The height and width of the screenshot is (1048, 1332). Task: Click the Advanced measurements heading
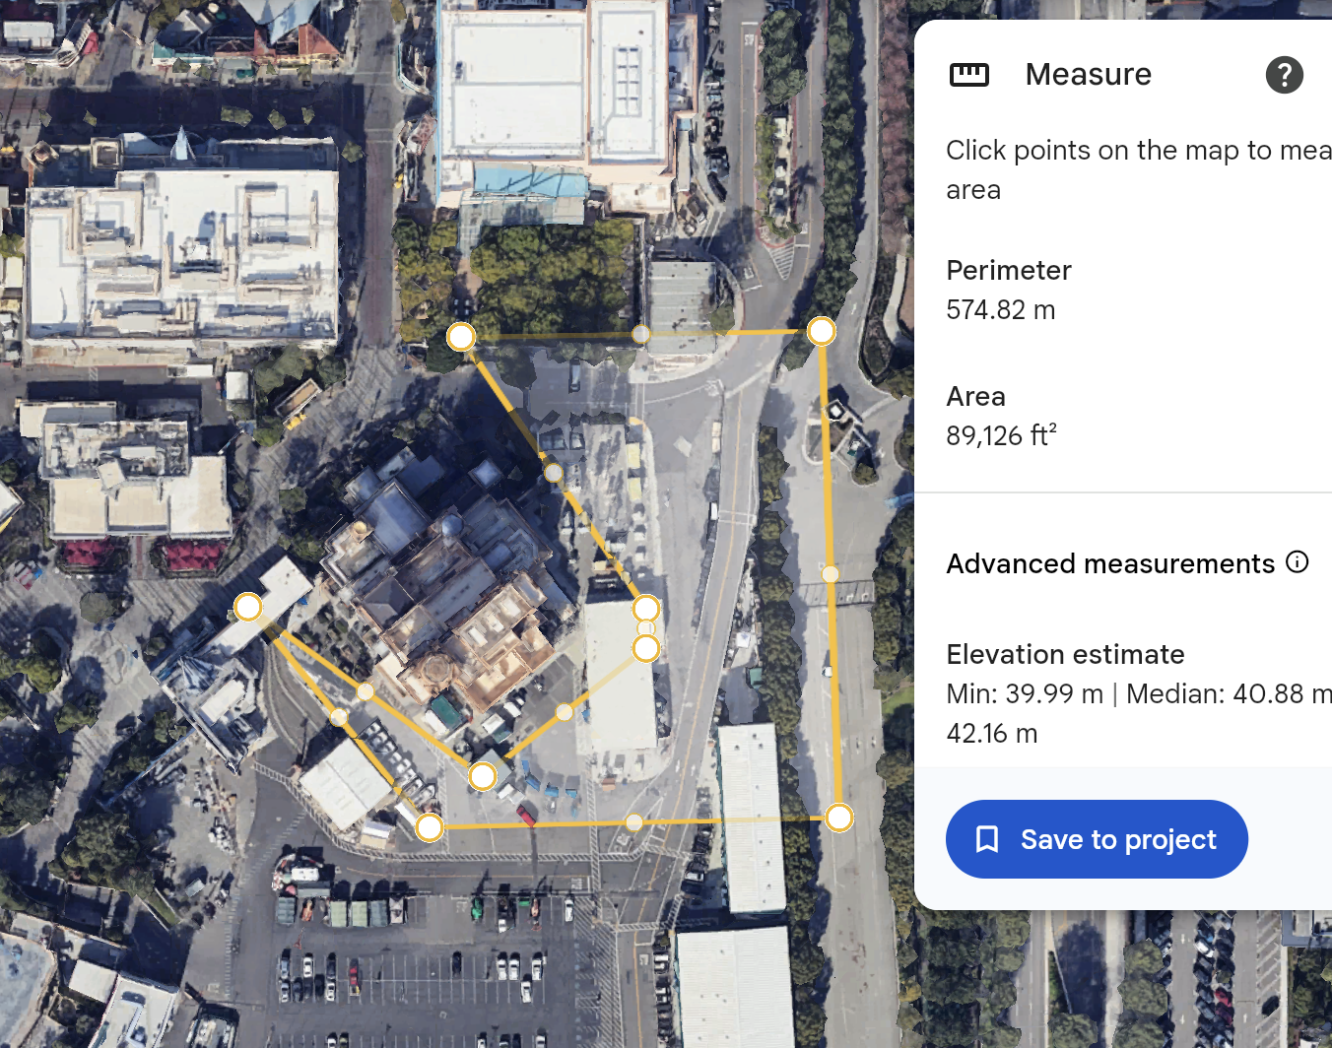pos(1110,563)
